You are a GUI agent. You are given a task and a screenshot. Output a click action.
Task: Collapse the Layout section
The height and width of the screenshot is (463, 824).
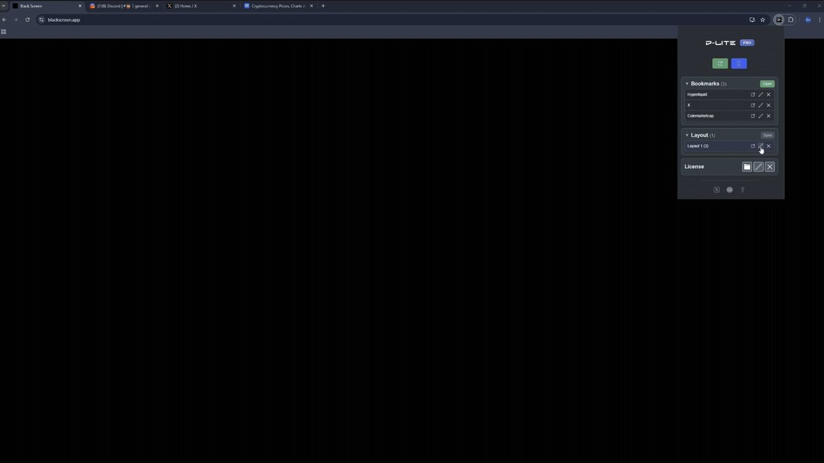pyautogui.click(x=687, y=135)
